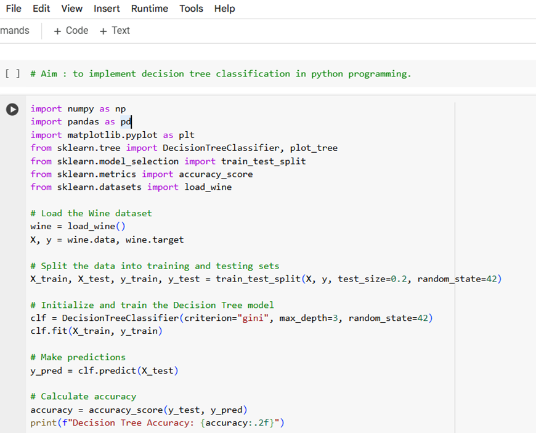This screenshot has width=536, height=433.
Task: Add a new Text cell
Action: tap(115, 31)
